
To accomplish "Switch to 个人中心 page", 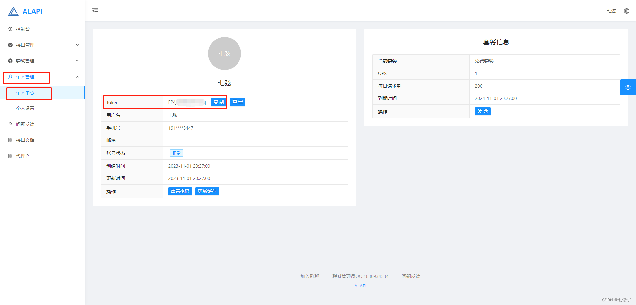I will tap(25, 93).
